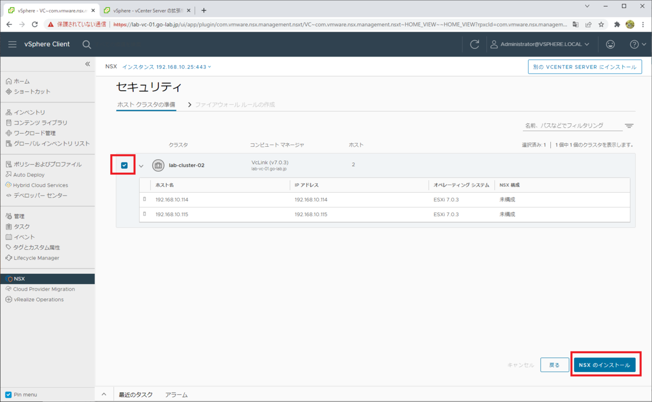Switch to vCenter Server browser tab

pos(147,10)
